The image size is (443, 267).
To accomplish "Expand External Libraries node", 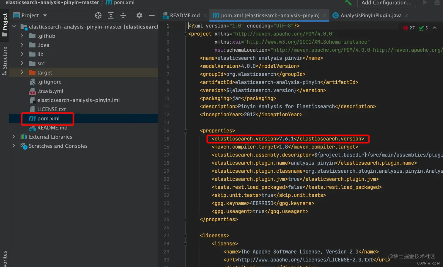I will coord(14,137).
